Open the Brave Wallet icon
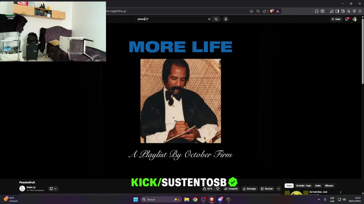The height and width of the screenshot is (204, 364). 343,11
